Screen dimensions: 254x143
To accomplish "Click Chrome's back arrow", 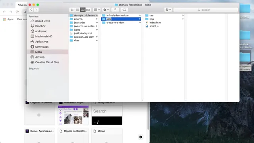I will [4, 12].
